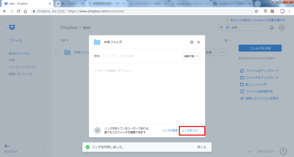Image resolution: width=294 pixels, height=157 pixels.
Task: Click the browser address bar URL
Action: pos(96,11)
